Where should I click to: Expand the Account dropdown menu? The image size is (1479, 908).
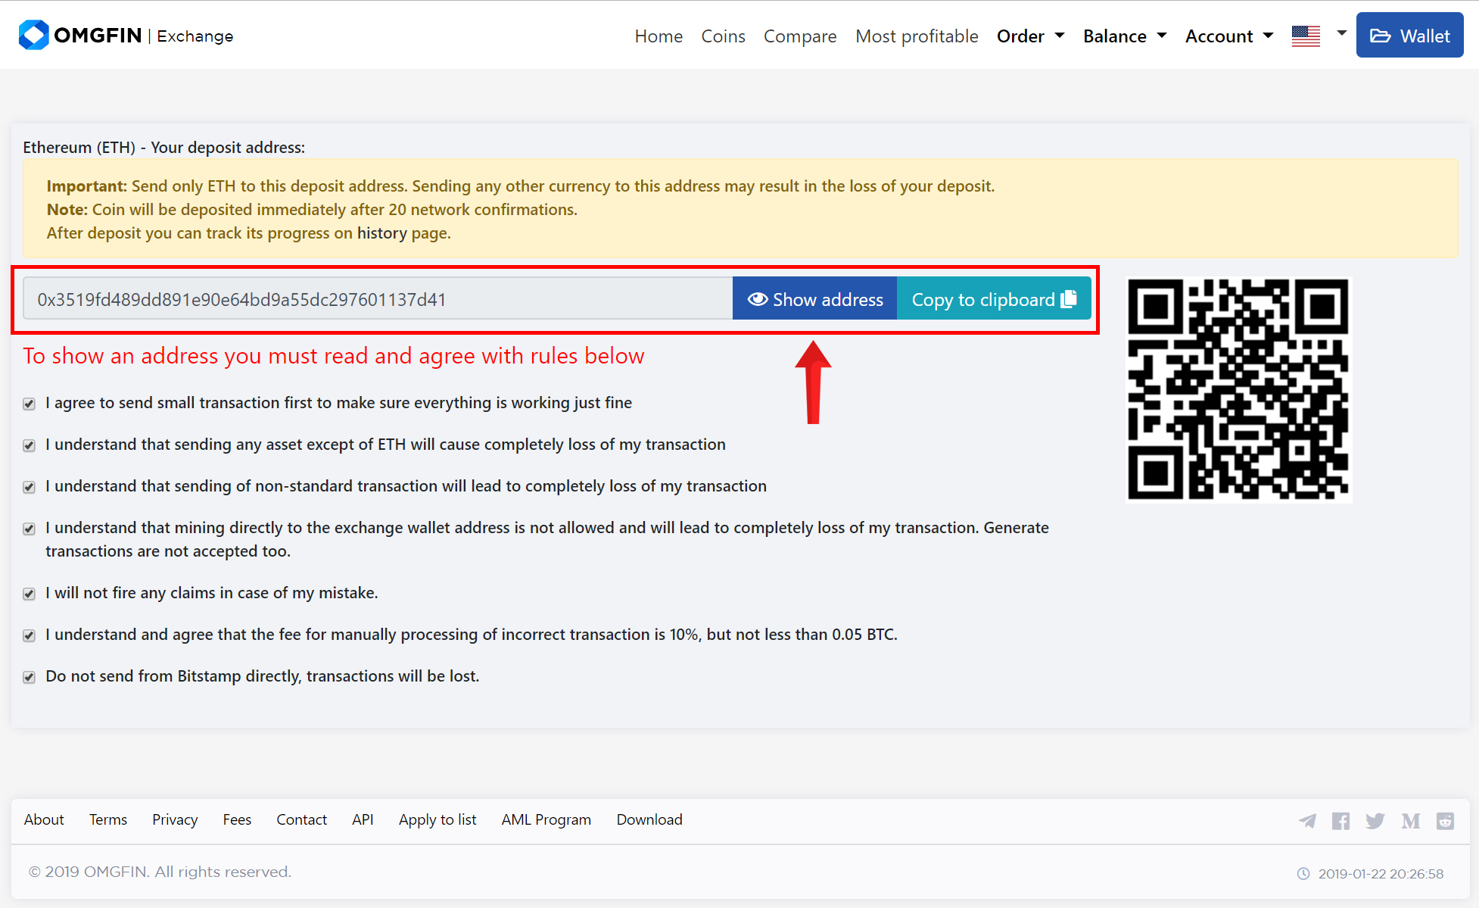point(1229,36)
